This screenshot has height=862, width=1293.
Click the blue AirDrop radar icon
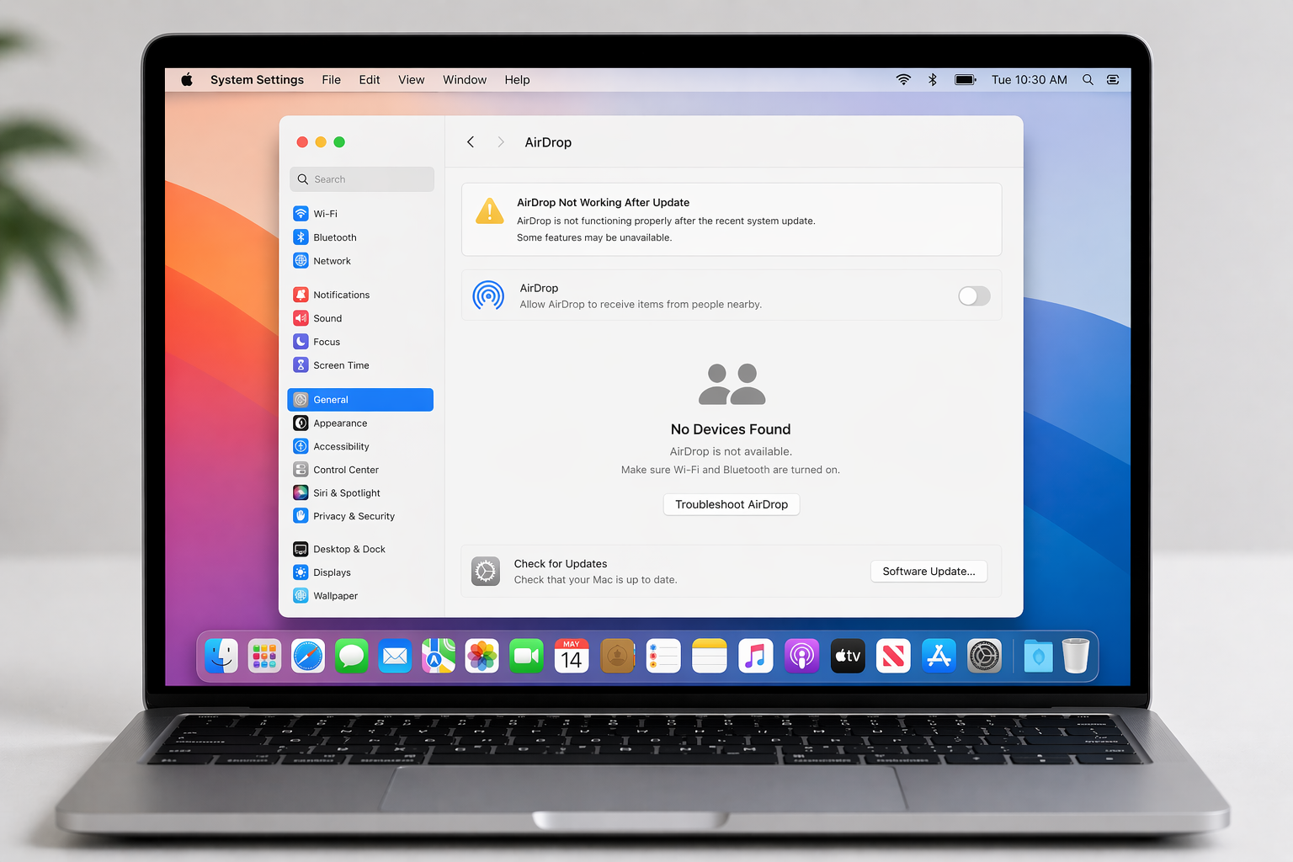click(488, 295)
